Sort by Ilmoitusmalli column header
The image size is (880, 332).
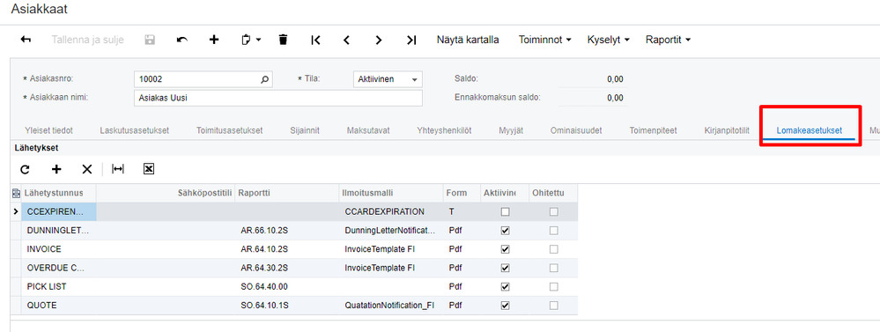[390, 193]
